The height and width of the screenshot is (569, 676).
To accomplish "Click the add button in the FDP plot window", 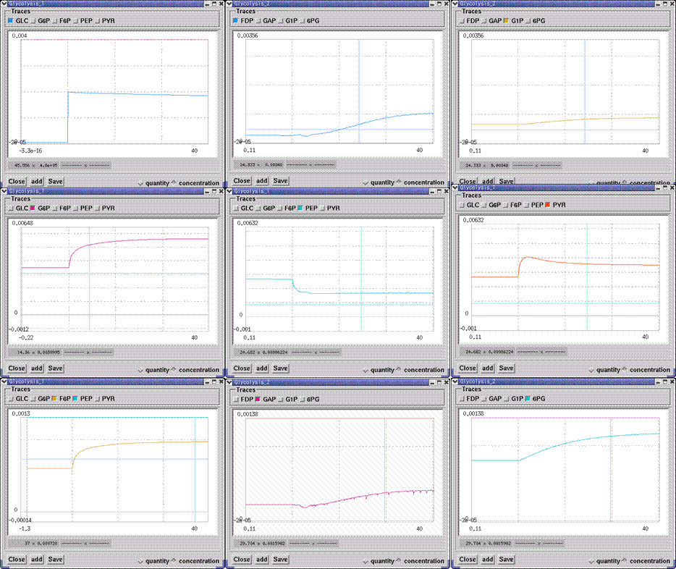I will pyautogui.click(x=261, y=181).
